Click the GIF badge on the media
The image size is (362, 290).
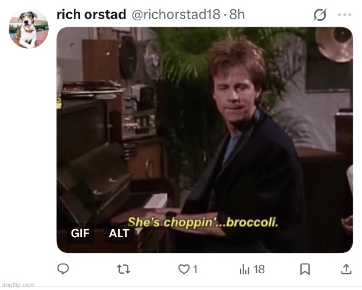click(80, 233)
